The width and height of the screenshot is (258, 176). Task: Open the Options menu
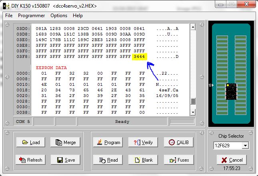59,16
